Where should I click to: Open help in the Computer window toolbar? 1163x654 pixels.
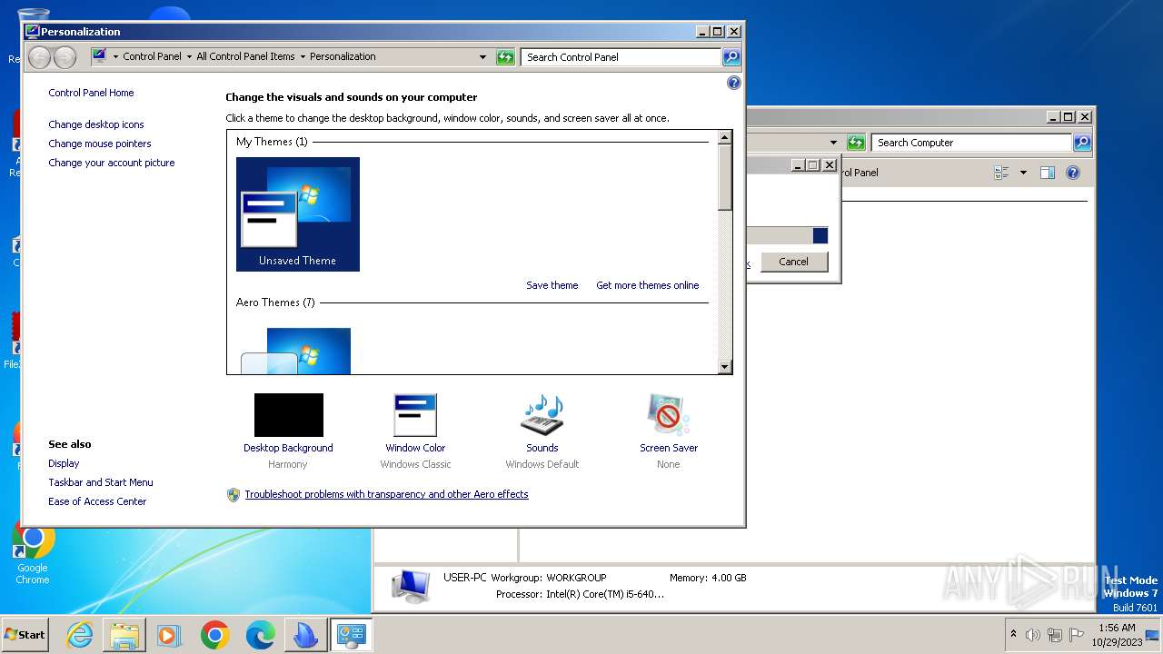[1073, 173]
